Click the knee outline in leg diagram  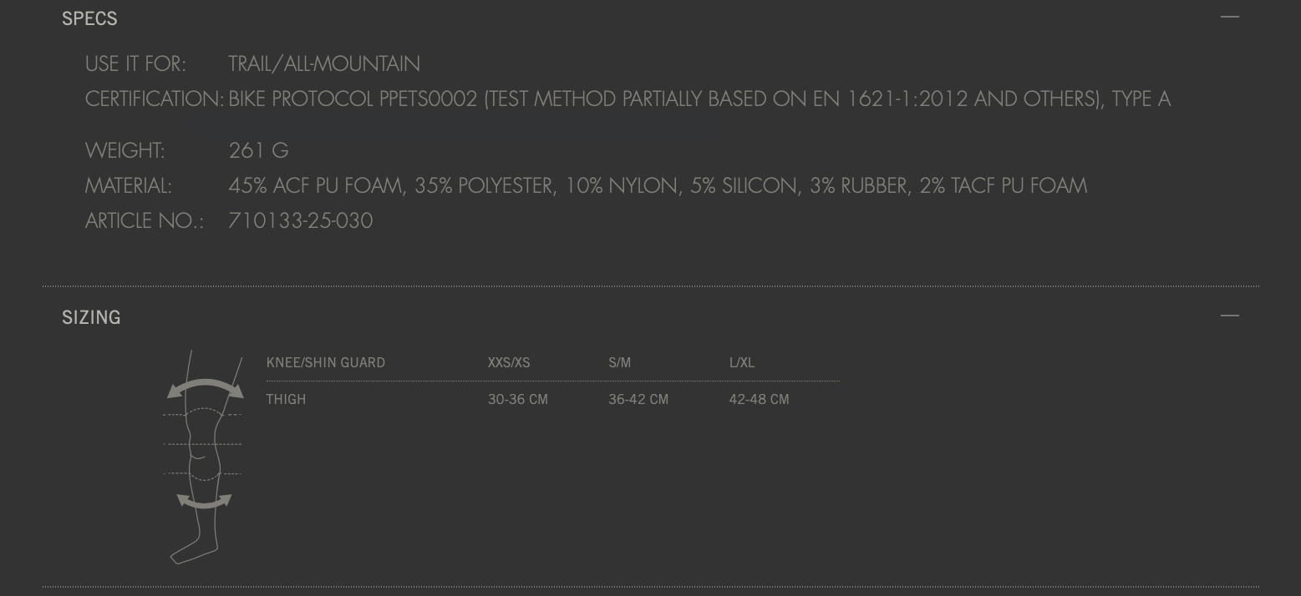pos(203,442)
